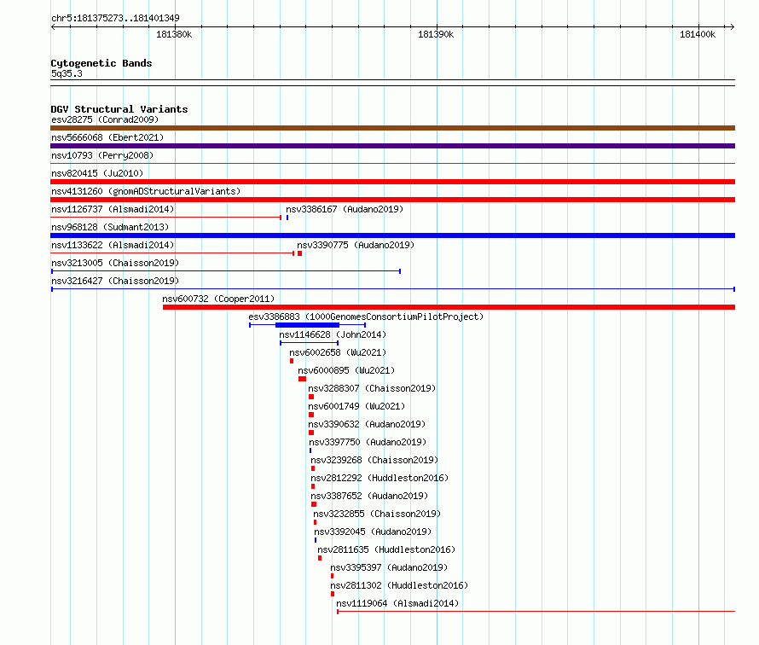The width and height of the screenshot is (759, 645).
Task: Click the nsv6000895 (Wu2021) red block
Action: (302, 379)
